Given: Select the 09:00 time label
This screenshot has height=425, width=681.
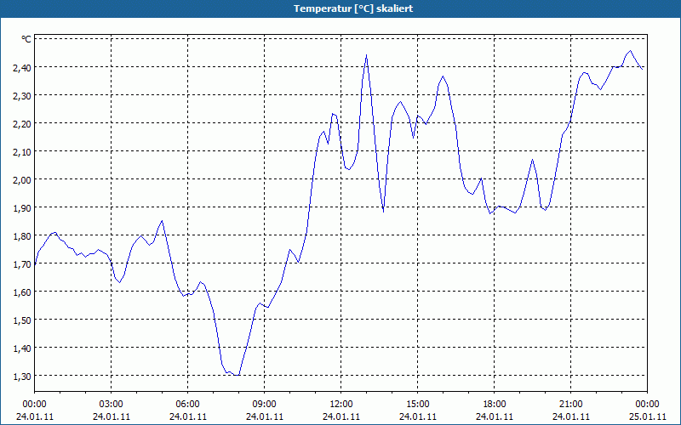Looking at the screenshot, I should 265,405.
